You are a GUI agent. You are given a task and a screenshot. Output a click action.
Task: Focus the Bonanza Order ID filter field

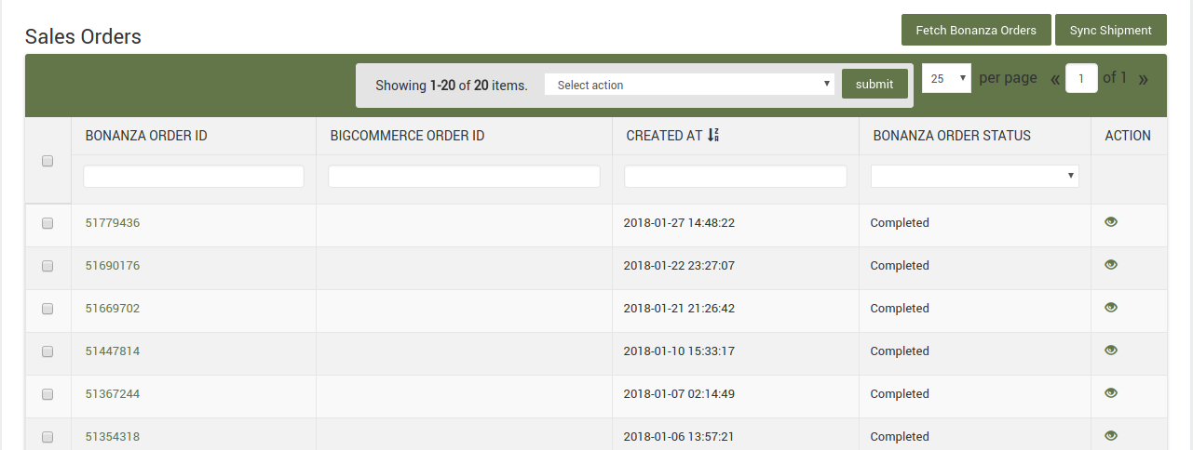click(x=194, y=176)
